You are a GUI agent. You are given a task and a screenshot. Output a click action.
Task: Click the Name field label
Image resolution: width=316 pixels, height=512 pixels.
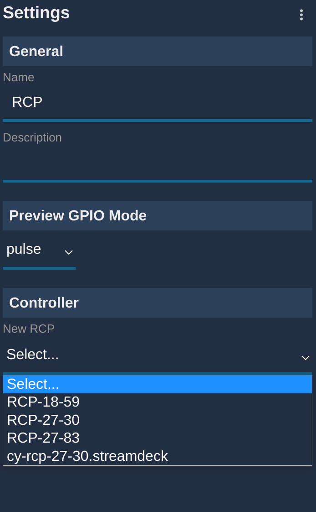(19, 78)
